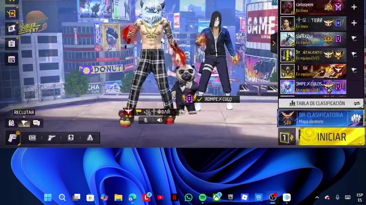Open the weapons pistol icon

(51, 138)
